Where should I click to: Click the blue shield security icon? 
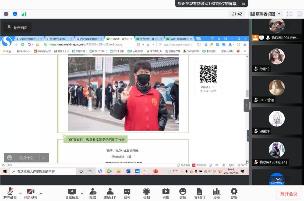pos(15,14)
